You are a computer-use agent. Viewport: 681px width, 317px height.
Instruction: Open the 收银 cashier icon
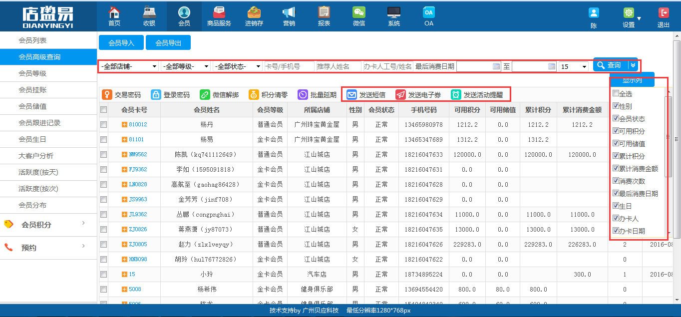click(149, 12)
